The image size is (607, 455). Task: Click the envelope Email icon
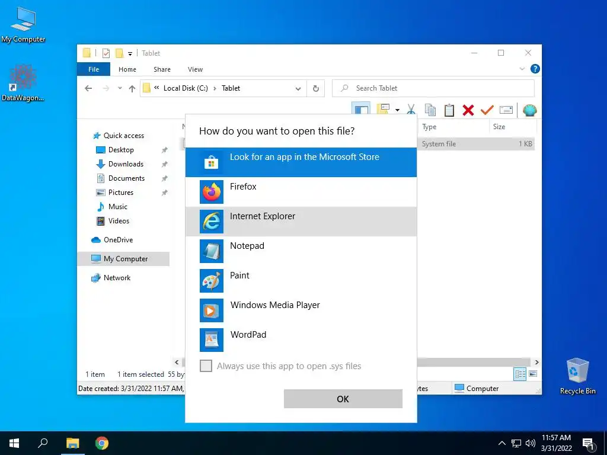tap(506, 110)
